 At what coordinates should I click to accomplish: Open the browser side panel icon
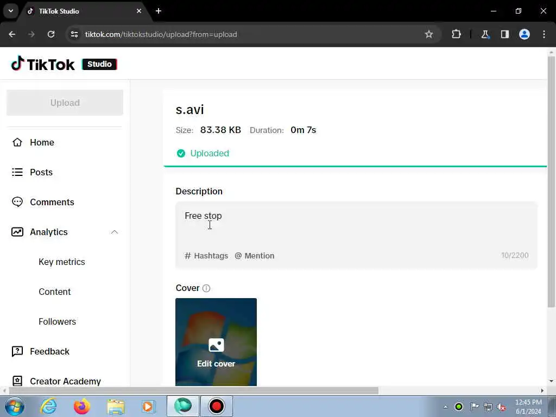(504, 34)
